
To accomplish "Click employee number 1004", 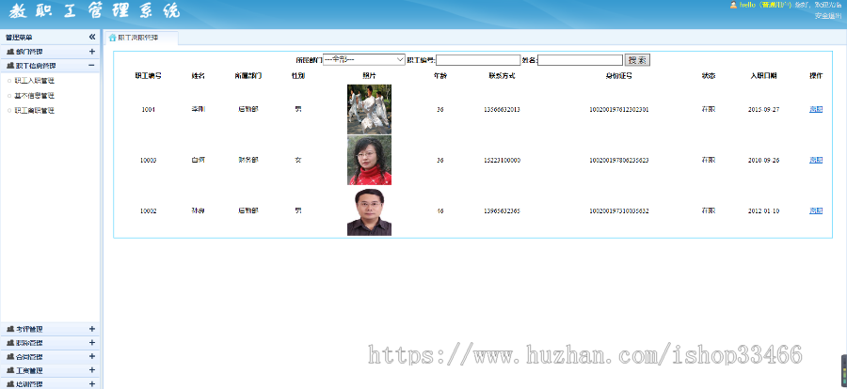I will [x=148, y=110].
